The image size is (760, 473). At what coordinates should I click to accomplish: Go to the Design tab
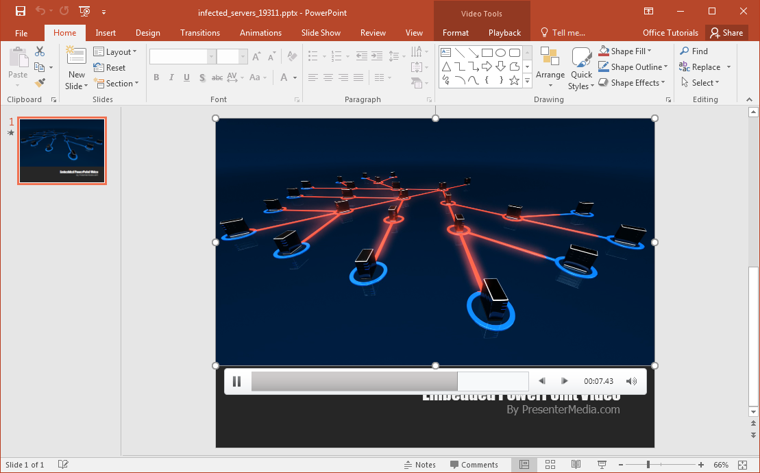coord(148,33)
